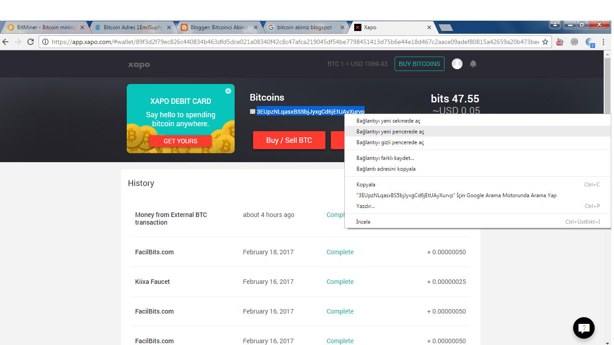Image resolution: width=614 pixels, height=345 pixels.
Task: Click Complete status for Kiixa Faucet
Action: click(x=340, y=282)
